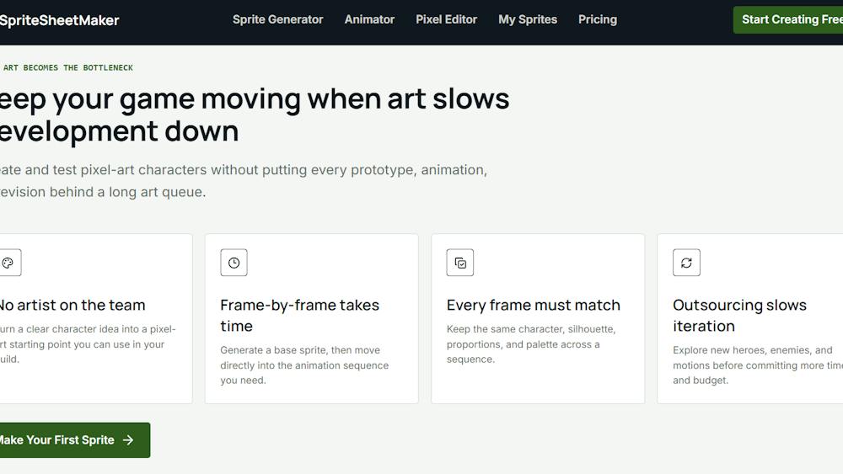Select the No artist on the team heading
Image resolution: width=843 pixels, height=474 pixels.
click(72, 305)
